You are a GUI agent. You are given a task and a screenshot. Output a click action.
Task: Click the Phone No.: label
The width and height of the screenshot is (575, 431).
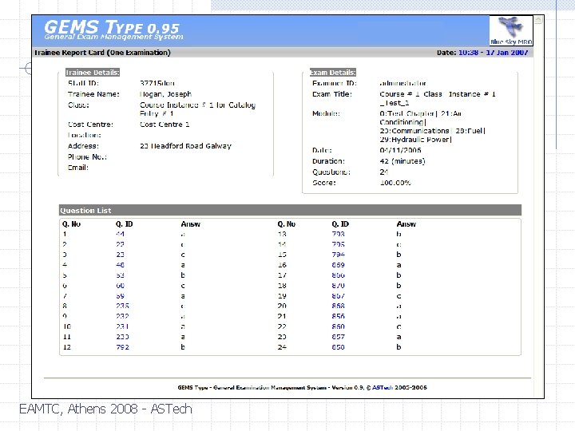coord(87,157)
